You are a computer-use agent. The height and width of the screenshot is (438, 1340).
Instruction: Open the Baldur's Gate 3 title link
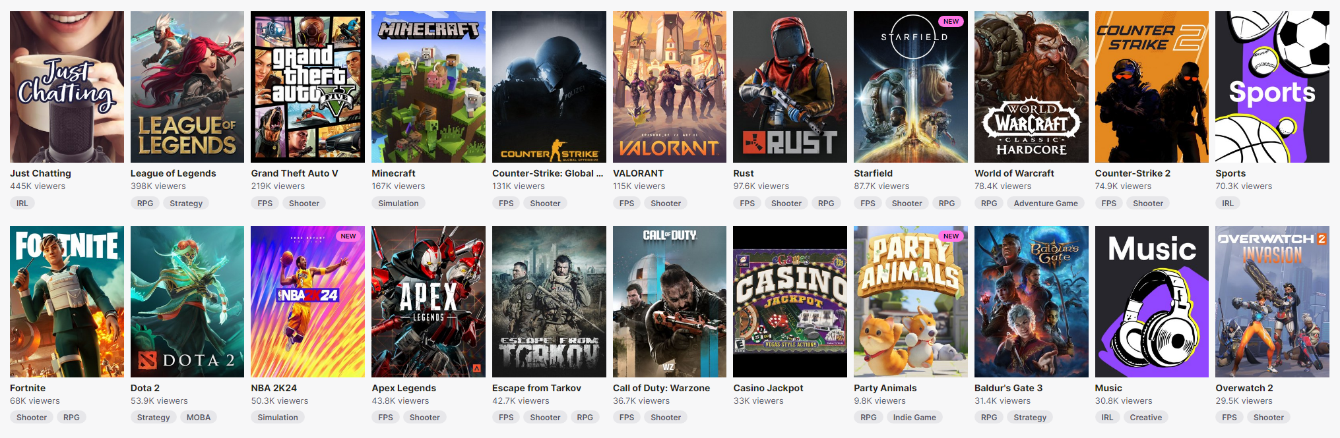pos(1008,388)
